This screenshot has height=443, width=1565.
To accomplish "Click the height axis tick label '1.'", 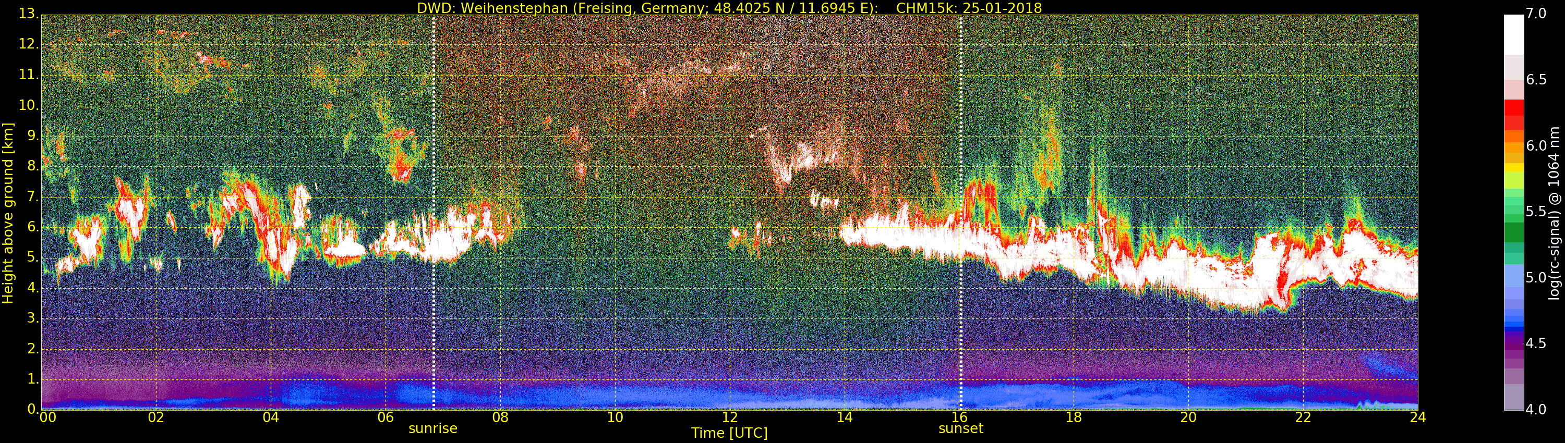I will pos(32,379).
